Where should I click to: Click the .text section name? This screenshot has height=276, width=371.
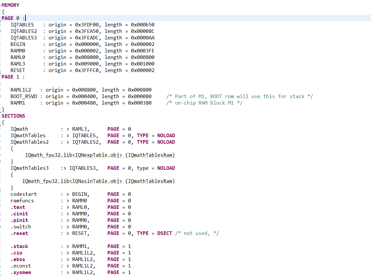pos(18,207)
